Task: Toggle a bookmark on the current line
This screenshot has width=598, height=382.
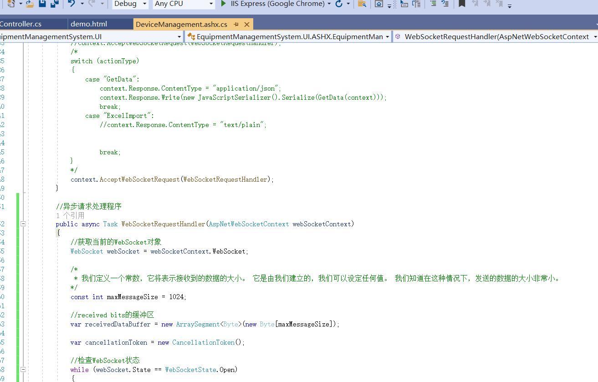Action: click(x=462, y=4)
